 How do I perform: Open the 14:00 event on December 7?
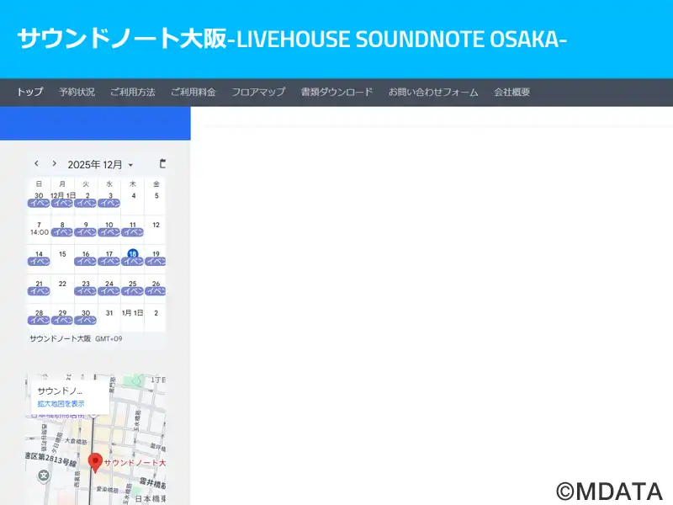[x=39, y=232]
